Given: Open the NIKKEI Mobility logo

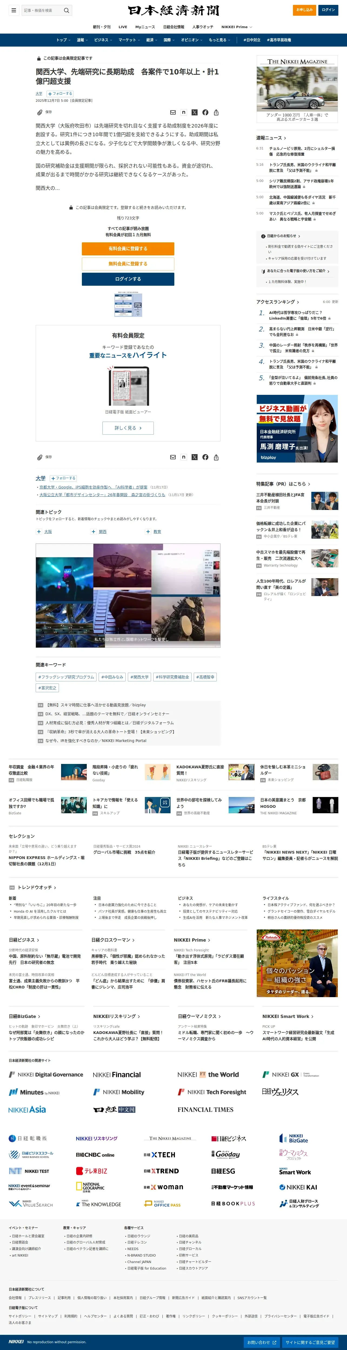Looking at the screenshot, I should [x=119, y=1092].
